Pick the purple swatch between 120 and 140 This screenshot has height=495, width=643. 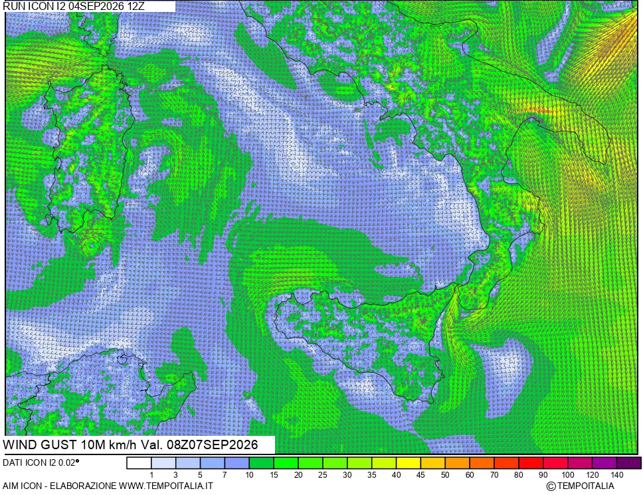(604, 463)
